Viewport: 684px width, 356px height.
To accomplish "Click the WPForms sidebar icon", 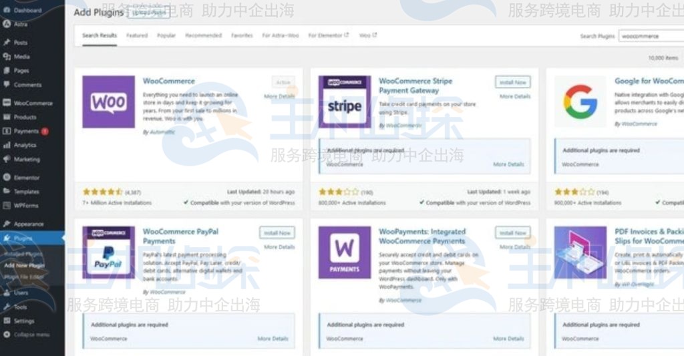I will (x=7, y=205).
